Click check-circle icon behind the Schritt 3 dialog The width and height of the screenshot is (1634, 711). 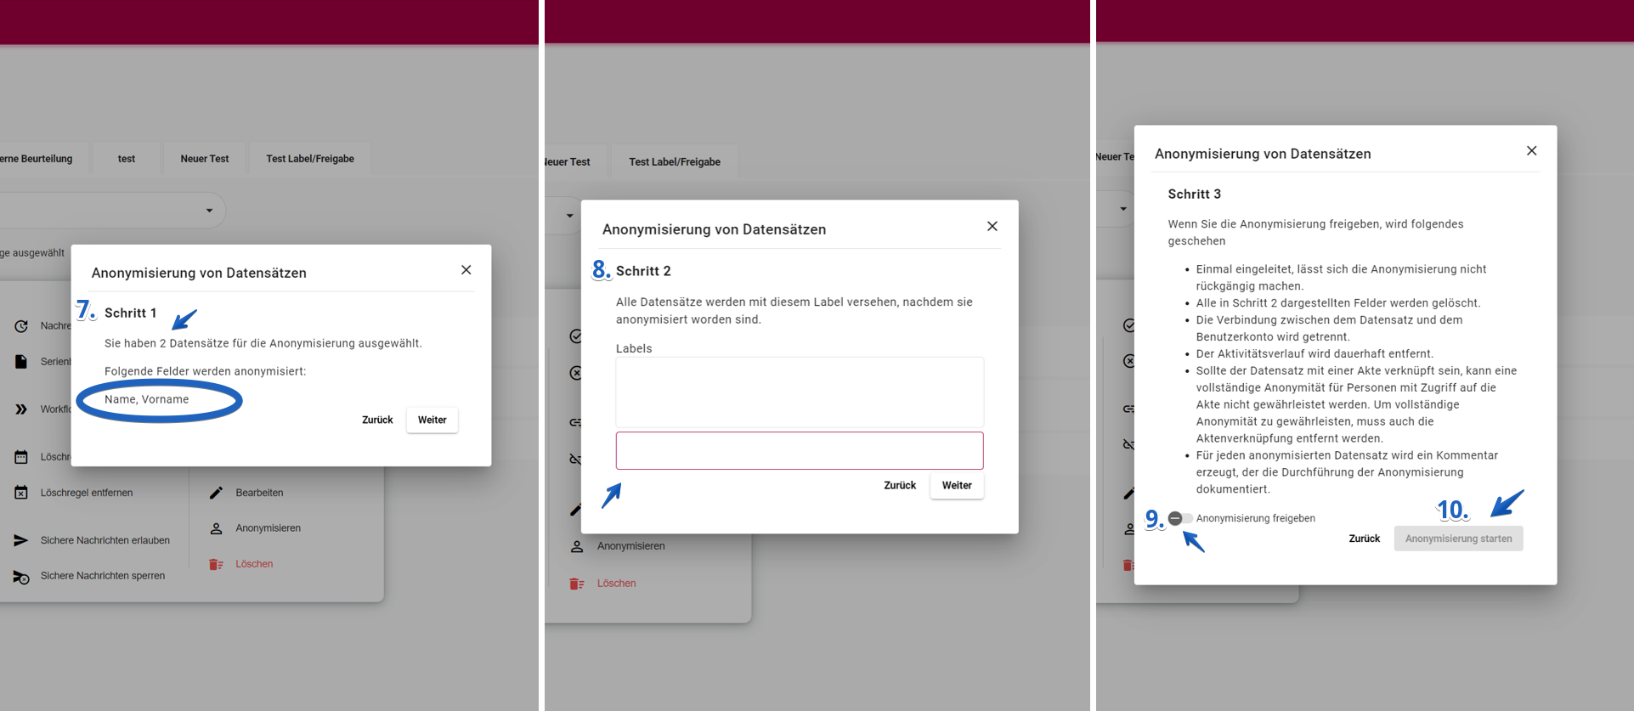(1128, 325)
